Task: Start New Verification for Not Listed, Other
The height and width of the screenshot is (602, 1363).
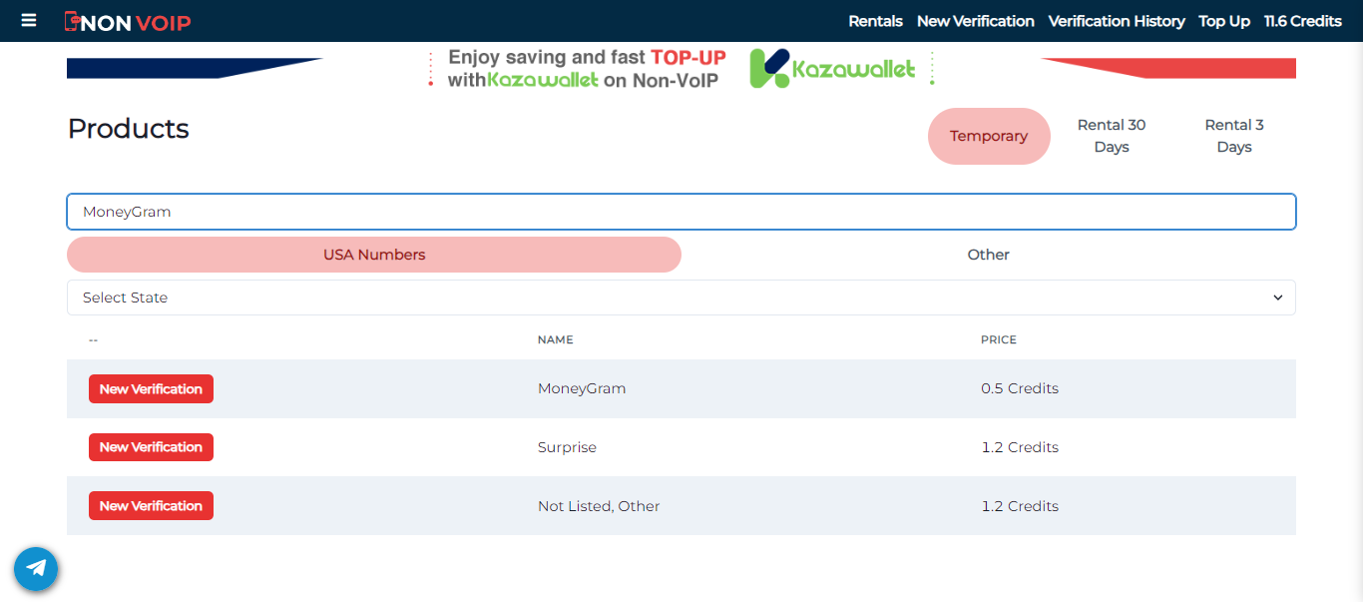Action: [x=151, y=505]
